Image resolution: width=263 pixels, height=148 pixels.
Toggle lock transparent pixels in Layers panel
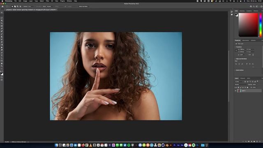[238, 88]
